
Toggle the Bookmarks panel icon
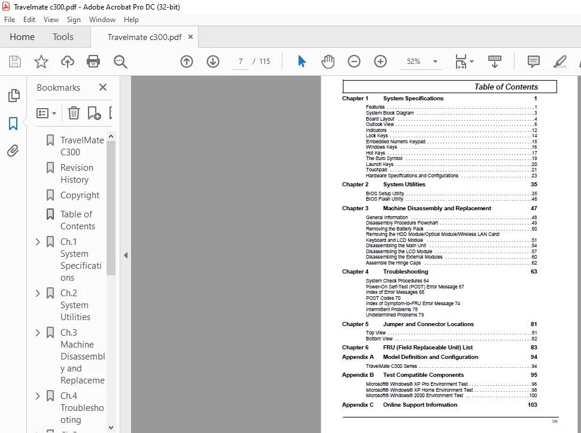tap(13, 124)
